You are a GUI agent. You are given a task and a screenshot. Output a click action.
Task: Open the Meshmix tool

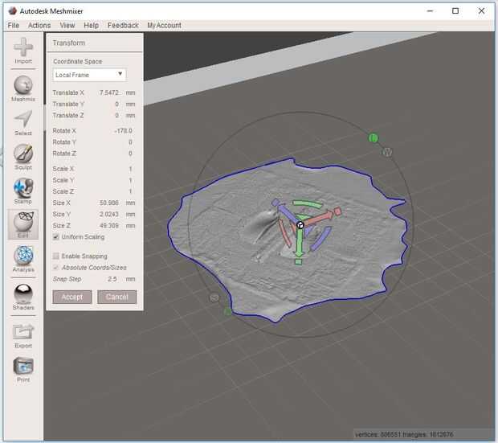pyautogui.click(x=23, y=86)
